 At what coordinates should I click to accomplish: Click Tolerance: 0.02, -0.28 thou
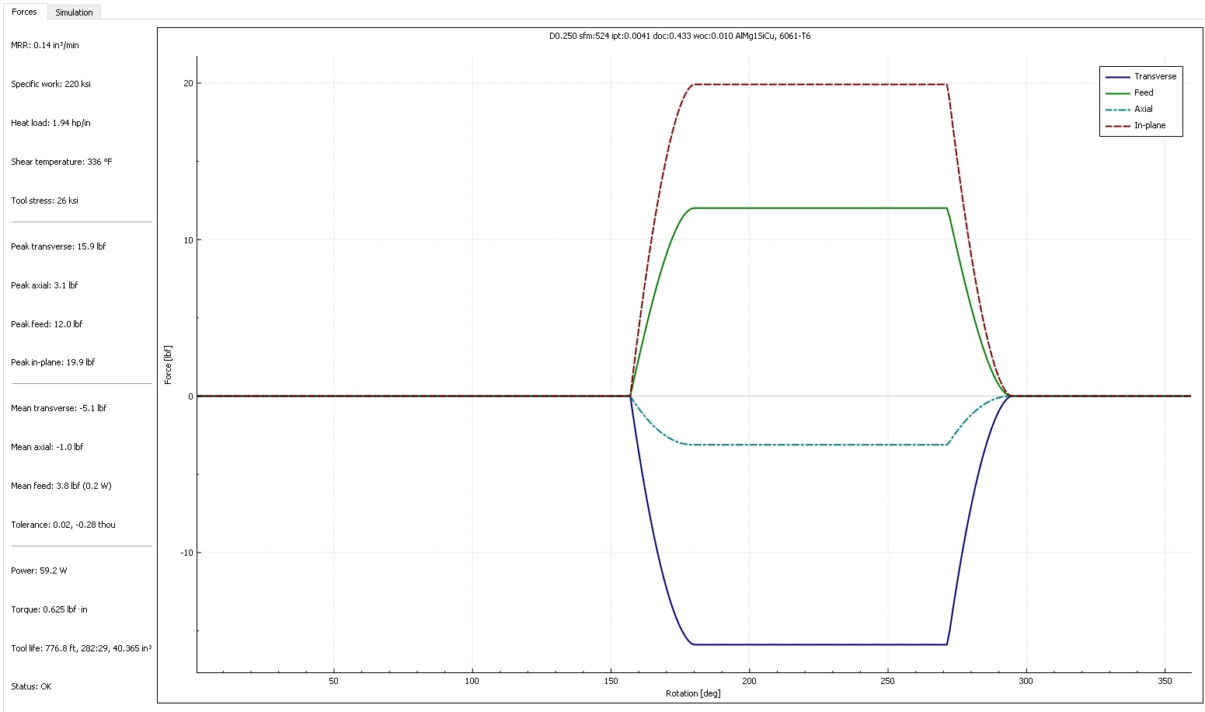[63, 525]
